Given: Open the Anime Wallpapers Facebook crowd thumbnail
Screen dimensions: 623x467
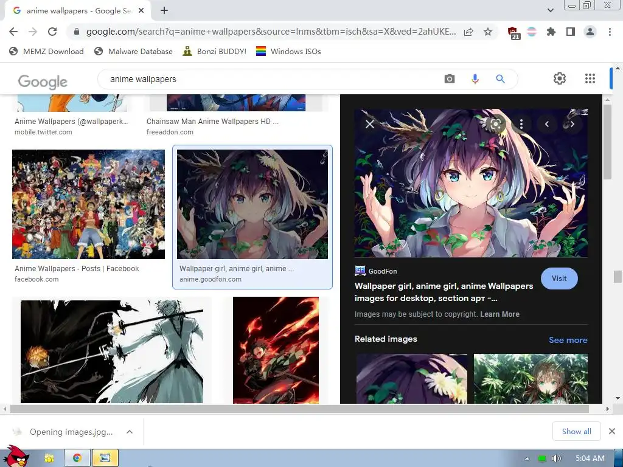Looking at the screenshot, I should [x=88, y=204].
